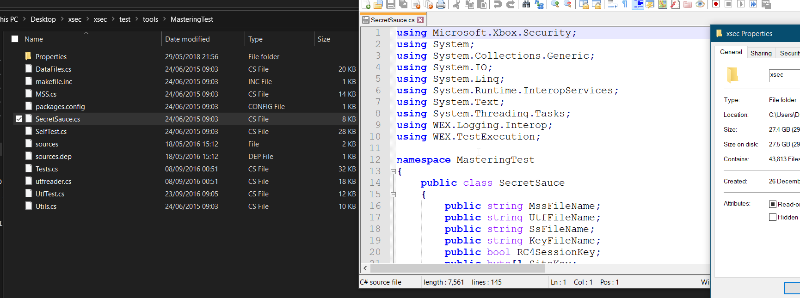
Task: Copy selection with toolbar icon
Action: pos(469,5)
